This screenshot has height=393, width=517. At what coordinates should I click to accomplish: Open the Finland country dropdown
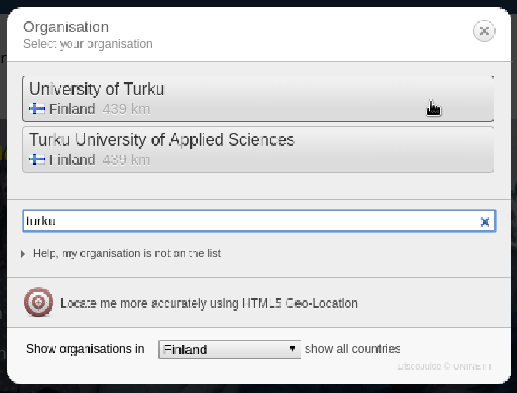(230, 349)
